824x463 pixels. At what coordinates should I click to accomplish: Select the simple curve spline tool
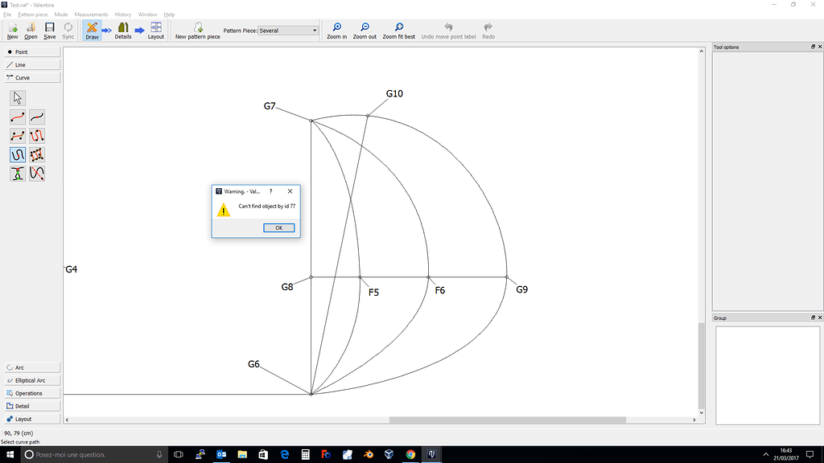17,116
